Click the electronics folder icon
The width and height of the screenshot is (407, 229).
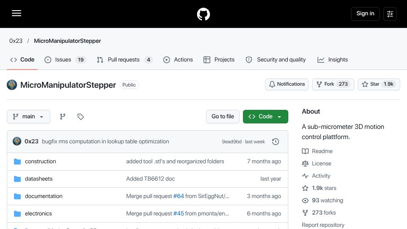pyautogui.click(x=17, y=214)
